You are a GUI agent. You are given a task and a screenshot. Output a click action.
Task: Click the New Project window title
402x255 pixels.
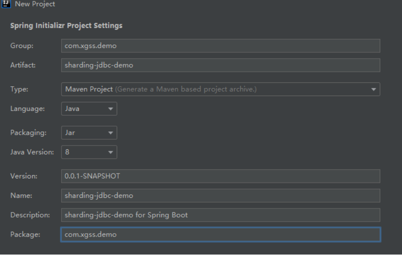point(35,4)
